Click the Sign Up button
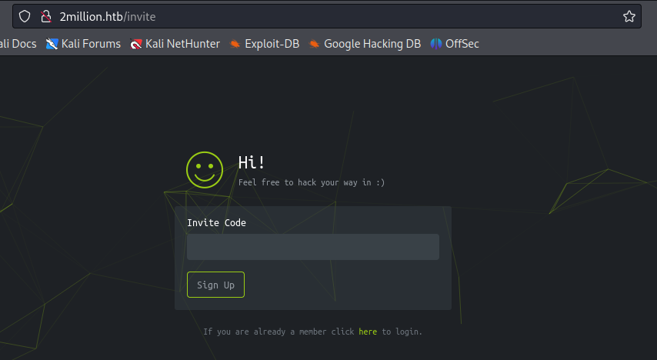Image resolution: width=657 pixels, height=360 pixels. (215, 285)
